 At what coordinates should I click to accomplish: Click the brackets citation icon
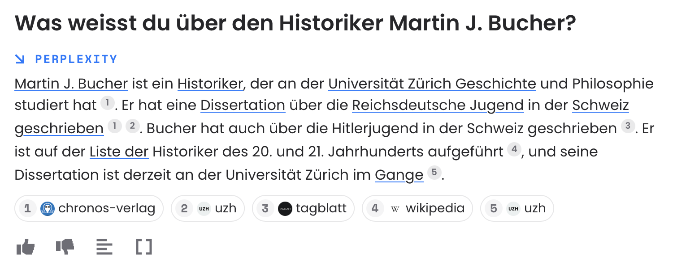coord(143,246)
